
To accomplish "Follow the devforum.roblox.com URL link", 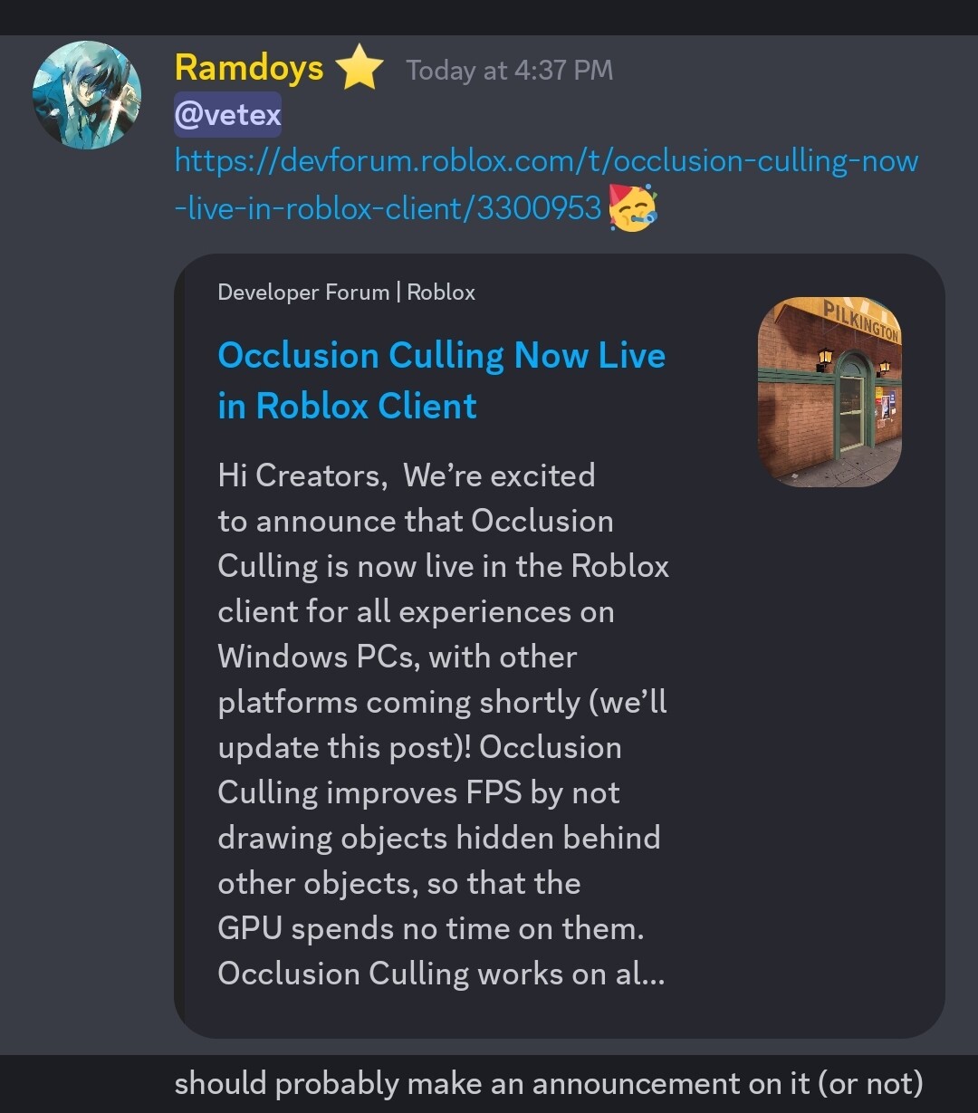I will (x=546, y=185).
